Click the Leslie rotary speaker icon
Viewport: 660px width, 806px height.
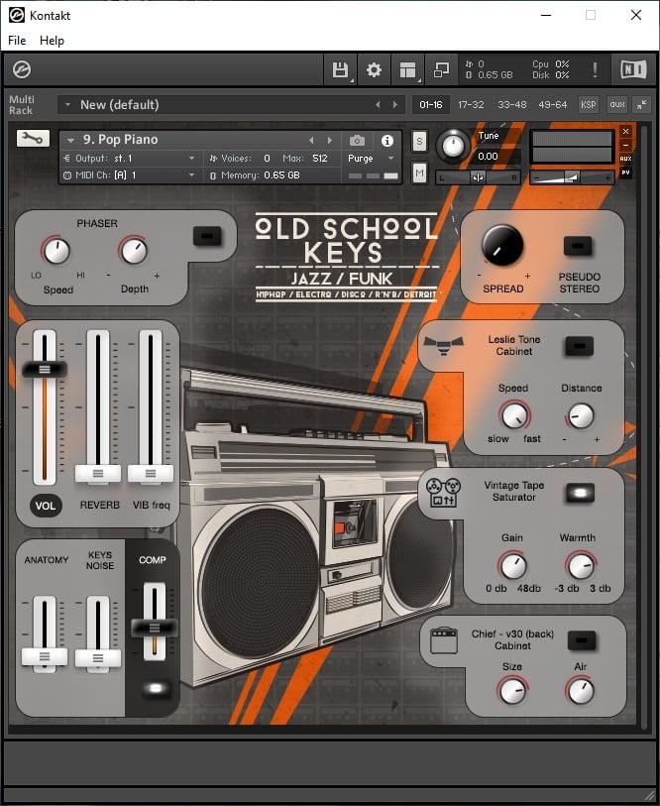click(x=444, y=344)
